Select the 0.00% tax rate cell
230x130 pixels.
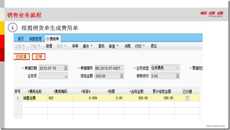coord(85,98)
